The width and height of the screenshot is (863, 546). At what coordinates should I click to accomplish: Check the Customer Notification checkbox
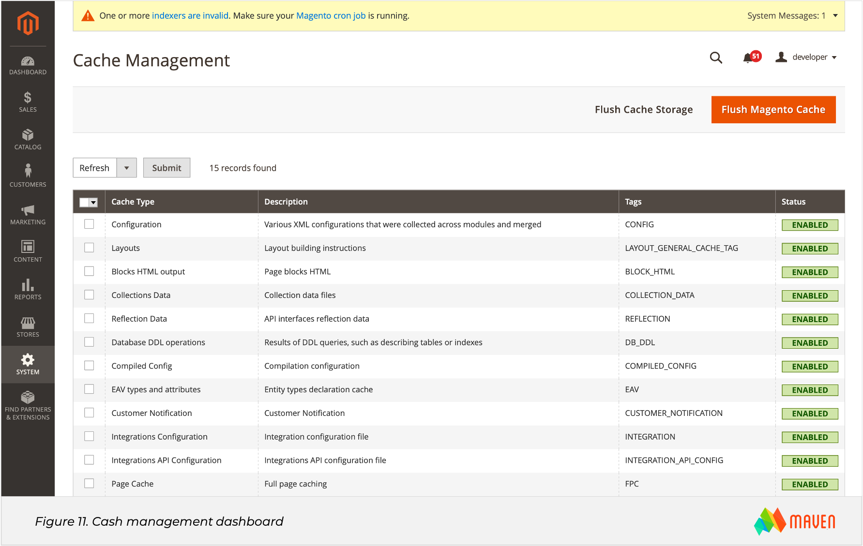[89, 413]
